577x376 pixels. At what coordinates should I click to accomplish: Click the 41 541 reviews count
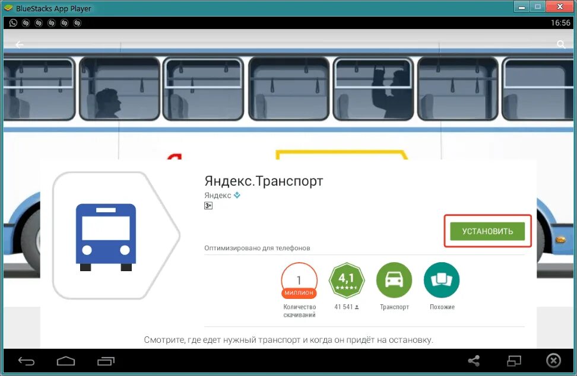click(x=346, y=307)
